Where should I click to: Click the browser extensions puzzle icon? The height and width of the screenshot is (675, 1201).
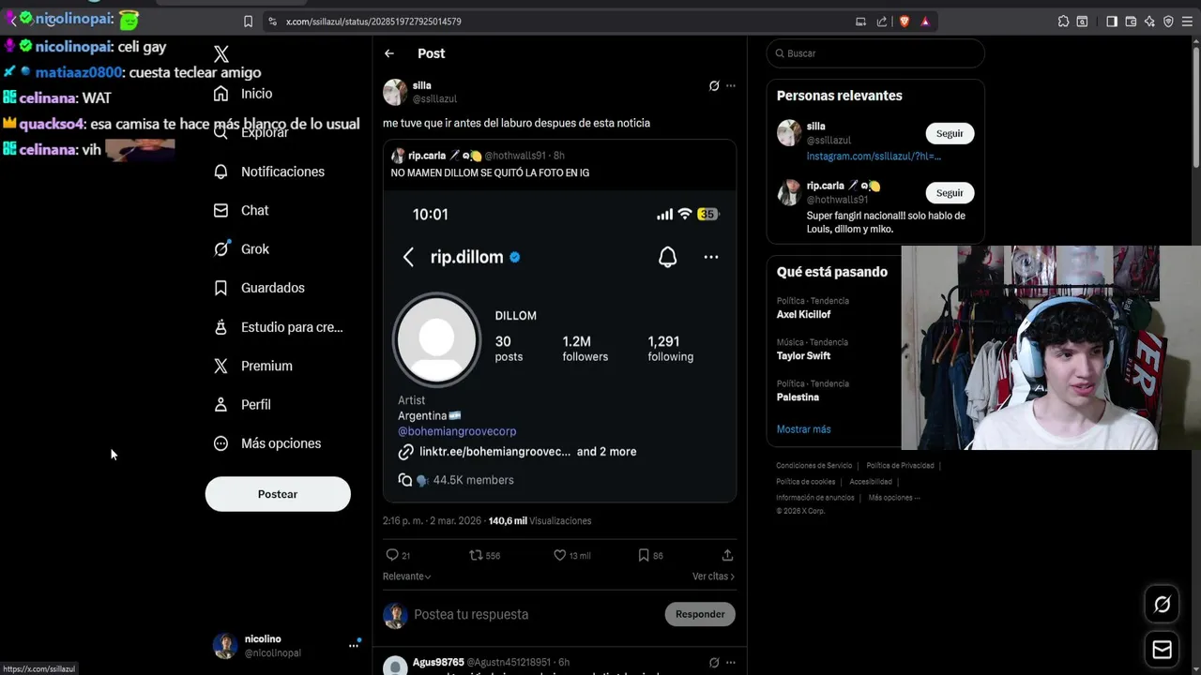coord(1063,22)
